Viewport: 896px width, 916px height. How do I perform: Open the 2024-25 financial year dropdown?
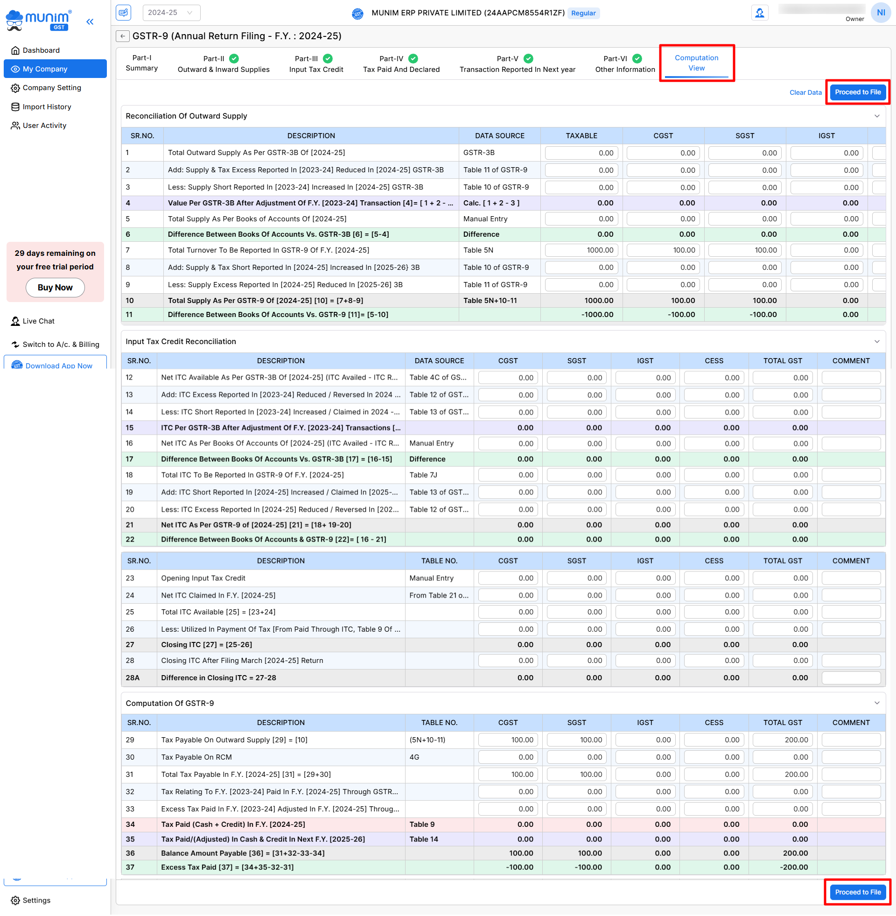[171, 13]
